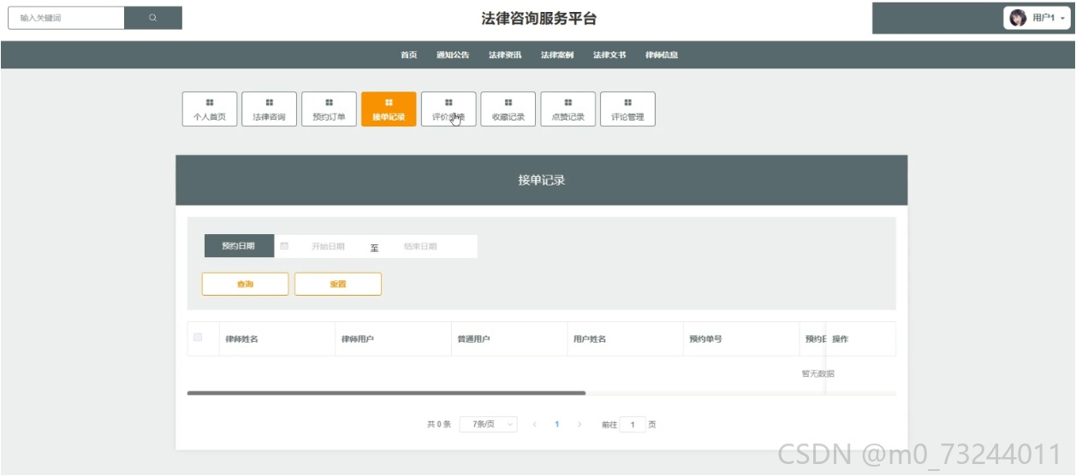Click the 用户1 avatar image
1076x476 pixels.
[x=1018, y=18]
